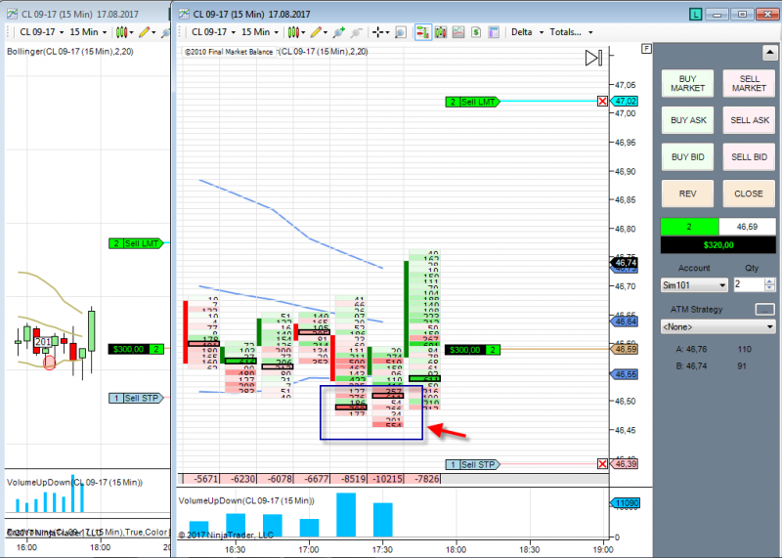Select Sell STP flag in back window

click(x=136, y=398)
